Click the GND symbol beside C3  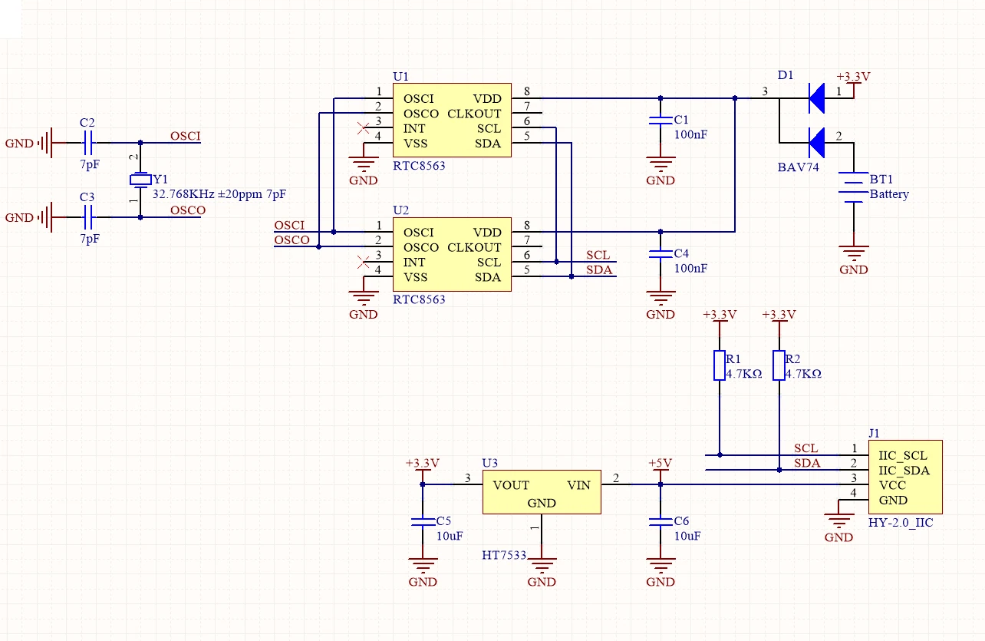[x=28, y=217]
